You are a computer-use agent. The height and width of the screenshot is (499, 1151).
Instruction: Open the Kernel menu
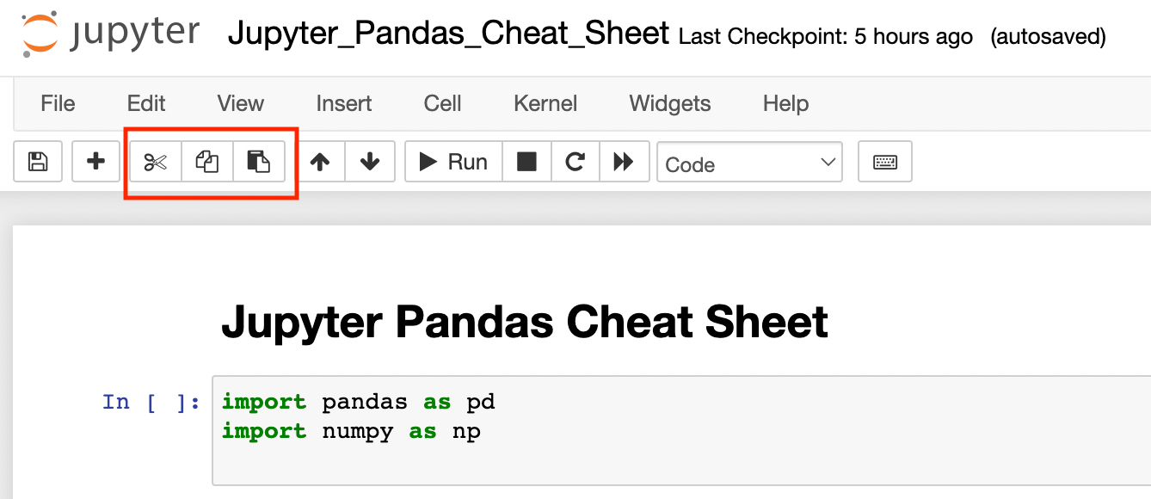tap(545, 103)
